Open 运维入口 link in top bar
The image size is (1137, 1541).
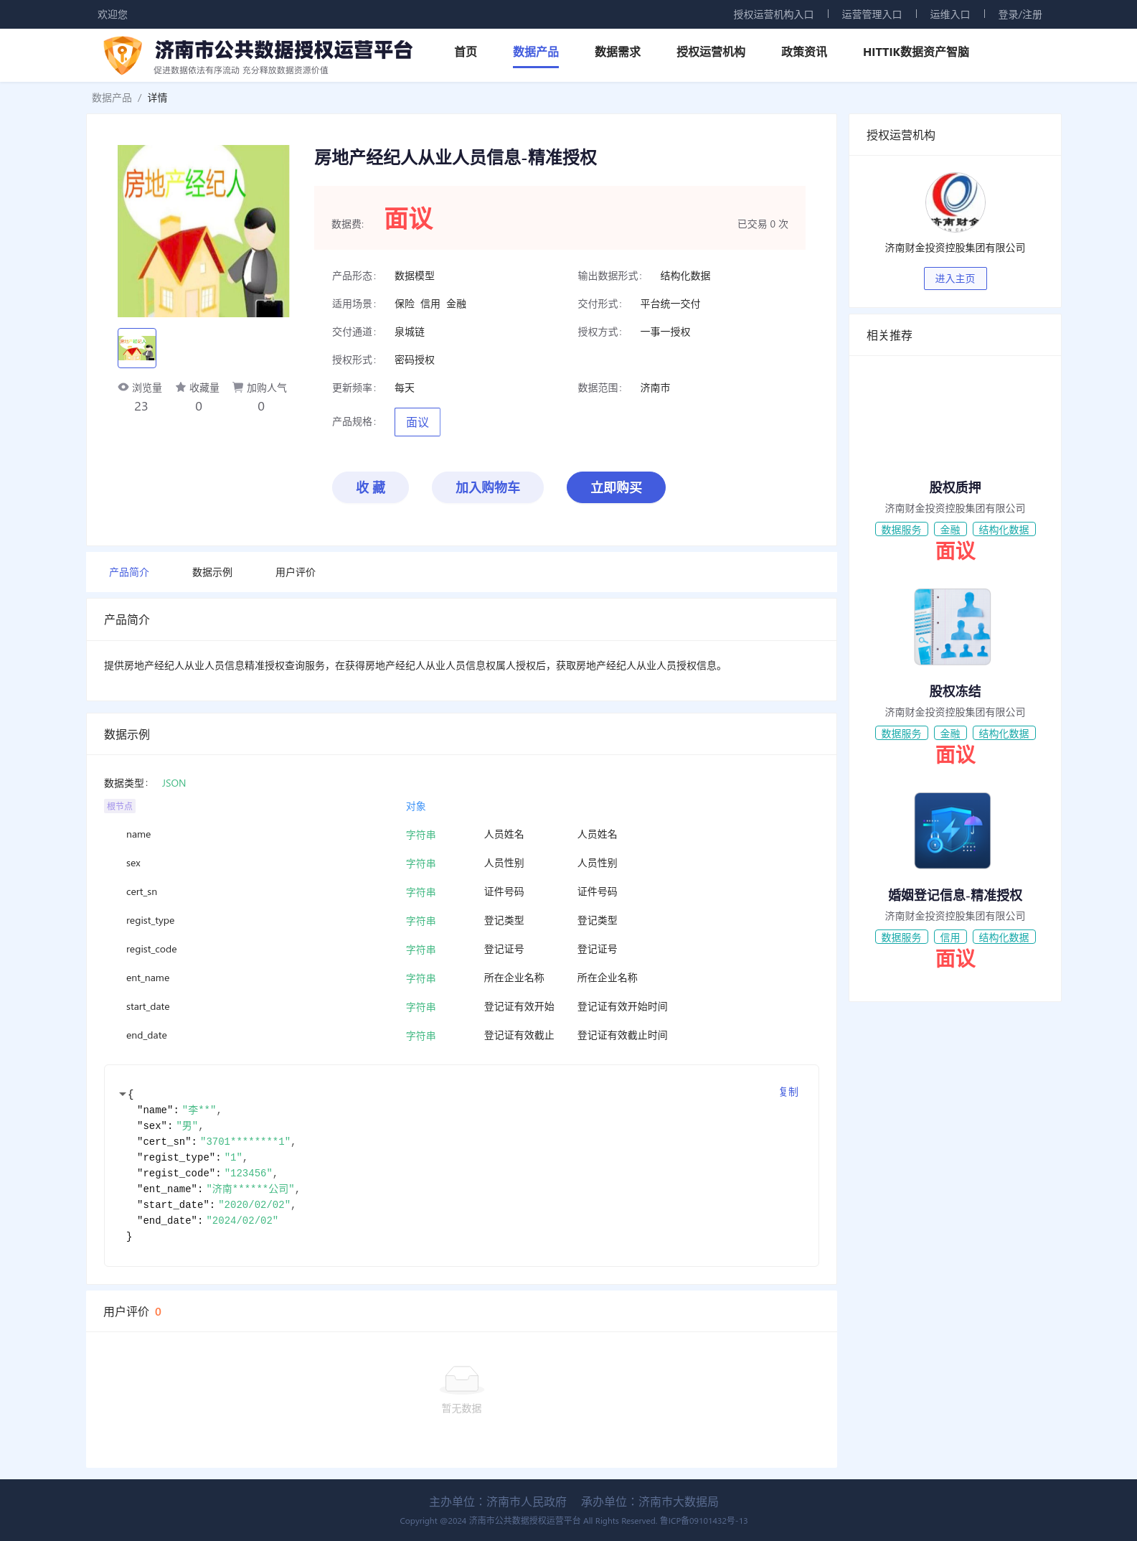tap(950, 14)
